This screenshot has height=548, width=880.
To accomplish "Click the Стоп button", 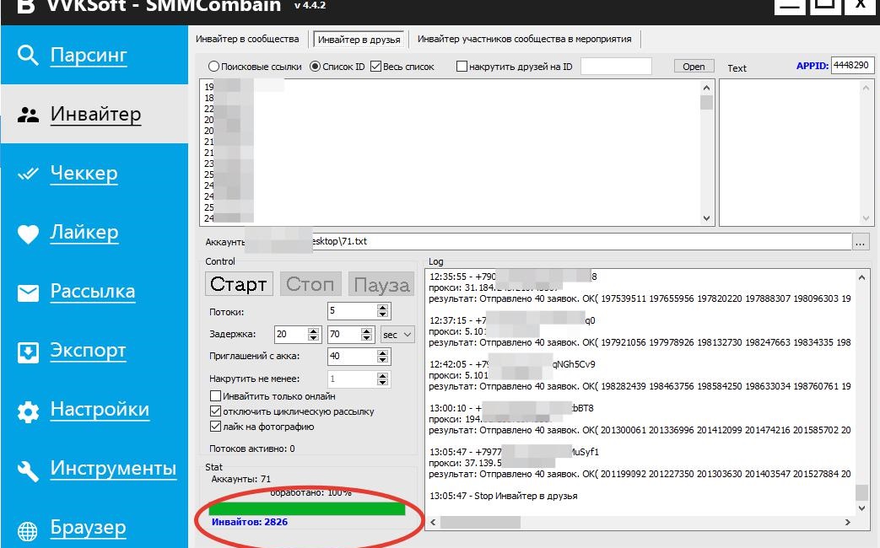I will coord(310,284).
